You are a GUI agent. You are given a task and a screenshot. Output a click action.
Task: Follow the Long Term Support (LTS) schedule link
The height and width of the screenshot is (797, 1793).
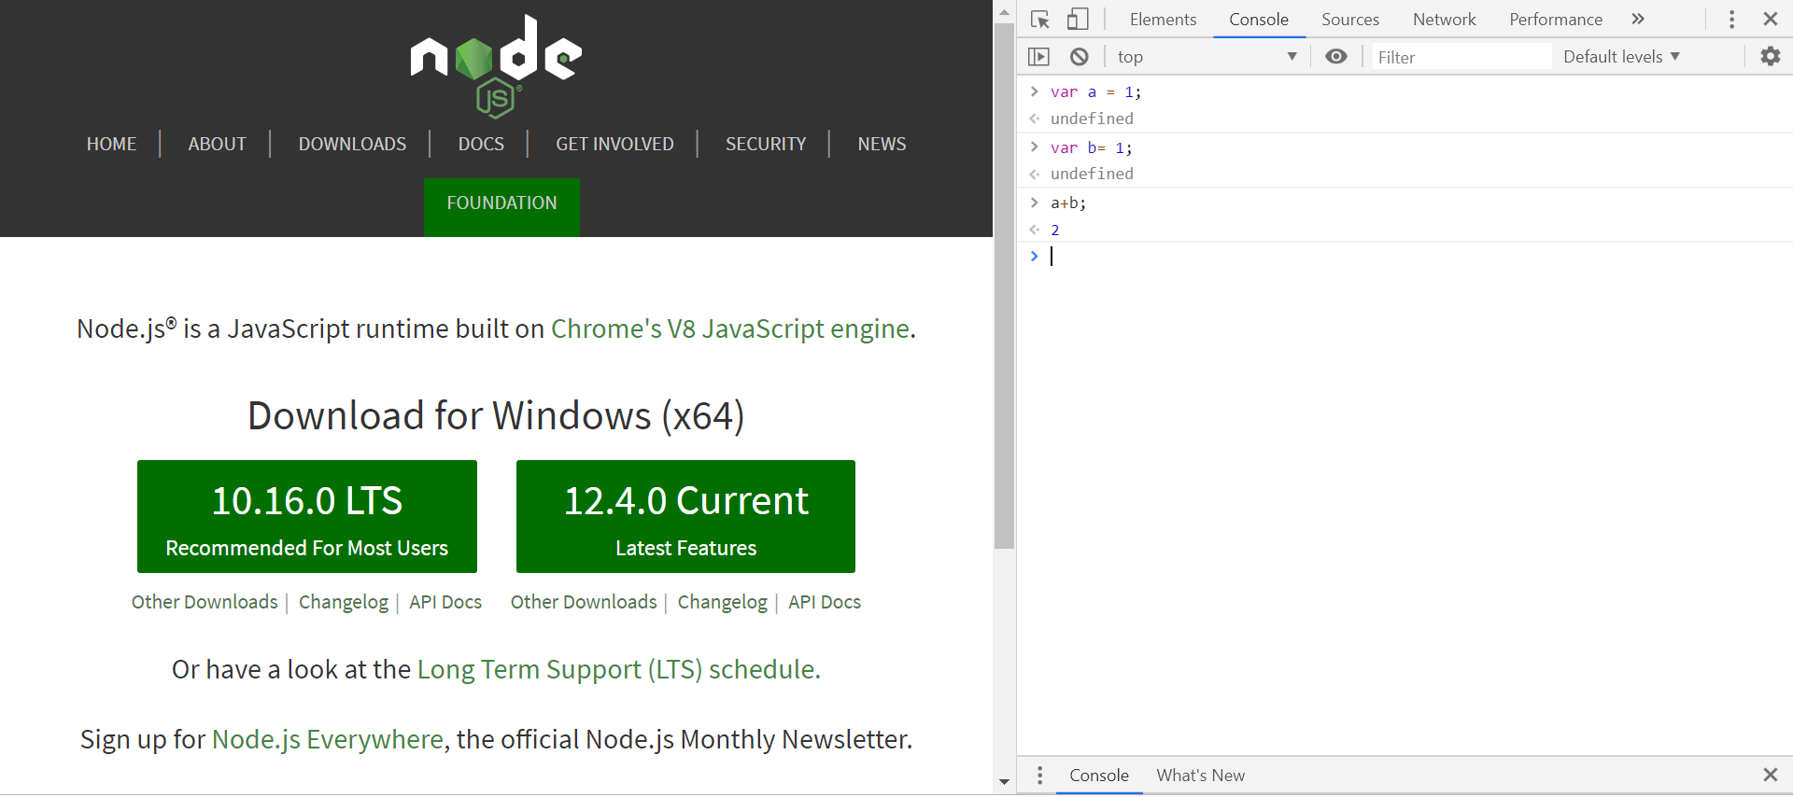coord(616,669)
